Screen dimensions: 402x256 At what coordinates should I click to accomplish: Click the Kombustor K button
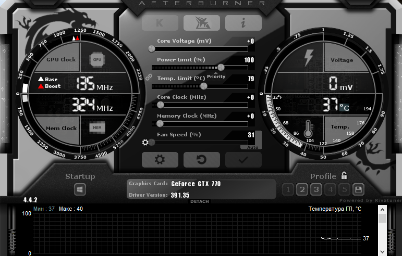(x=160, y=23)
